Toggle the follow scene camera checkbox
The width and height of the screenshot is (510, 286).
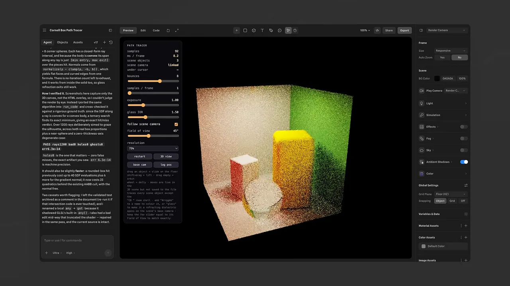(176, 124)
